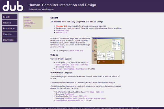This screenshot has width=164, height=109.
Task: Open the Research sidebar link
Action: (28, 27)
